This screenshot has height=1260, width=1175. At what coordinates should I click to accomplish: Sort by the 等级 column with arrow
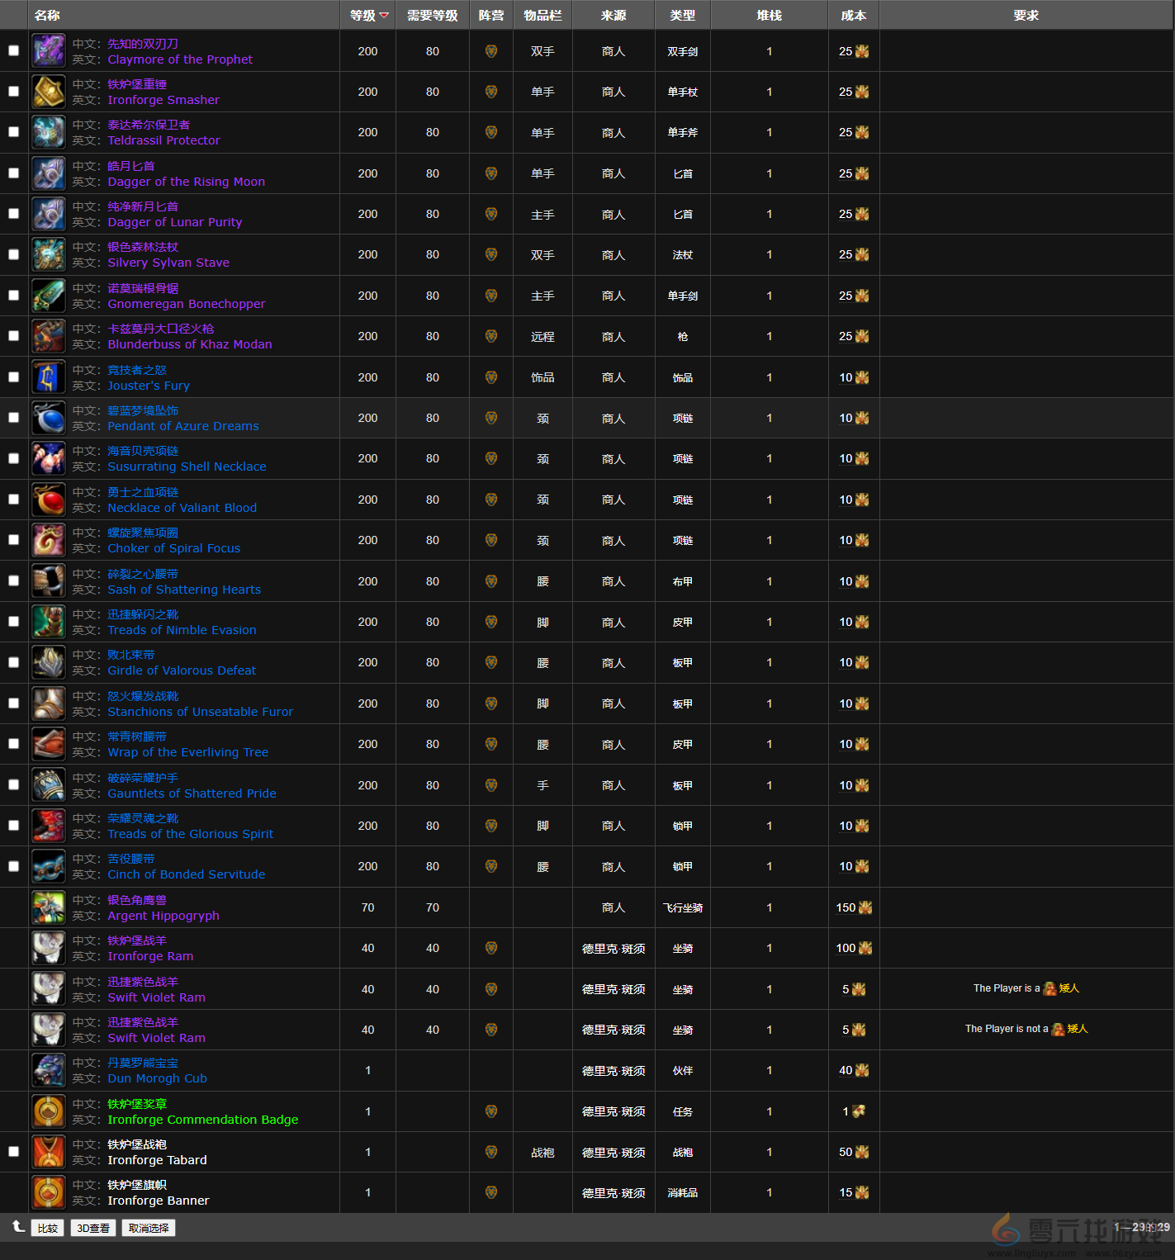[367, 16]
